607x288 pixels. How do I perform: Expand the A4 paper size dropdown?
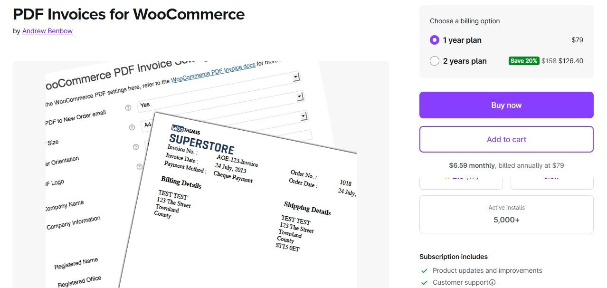click(303, 116)
